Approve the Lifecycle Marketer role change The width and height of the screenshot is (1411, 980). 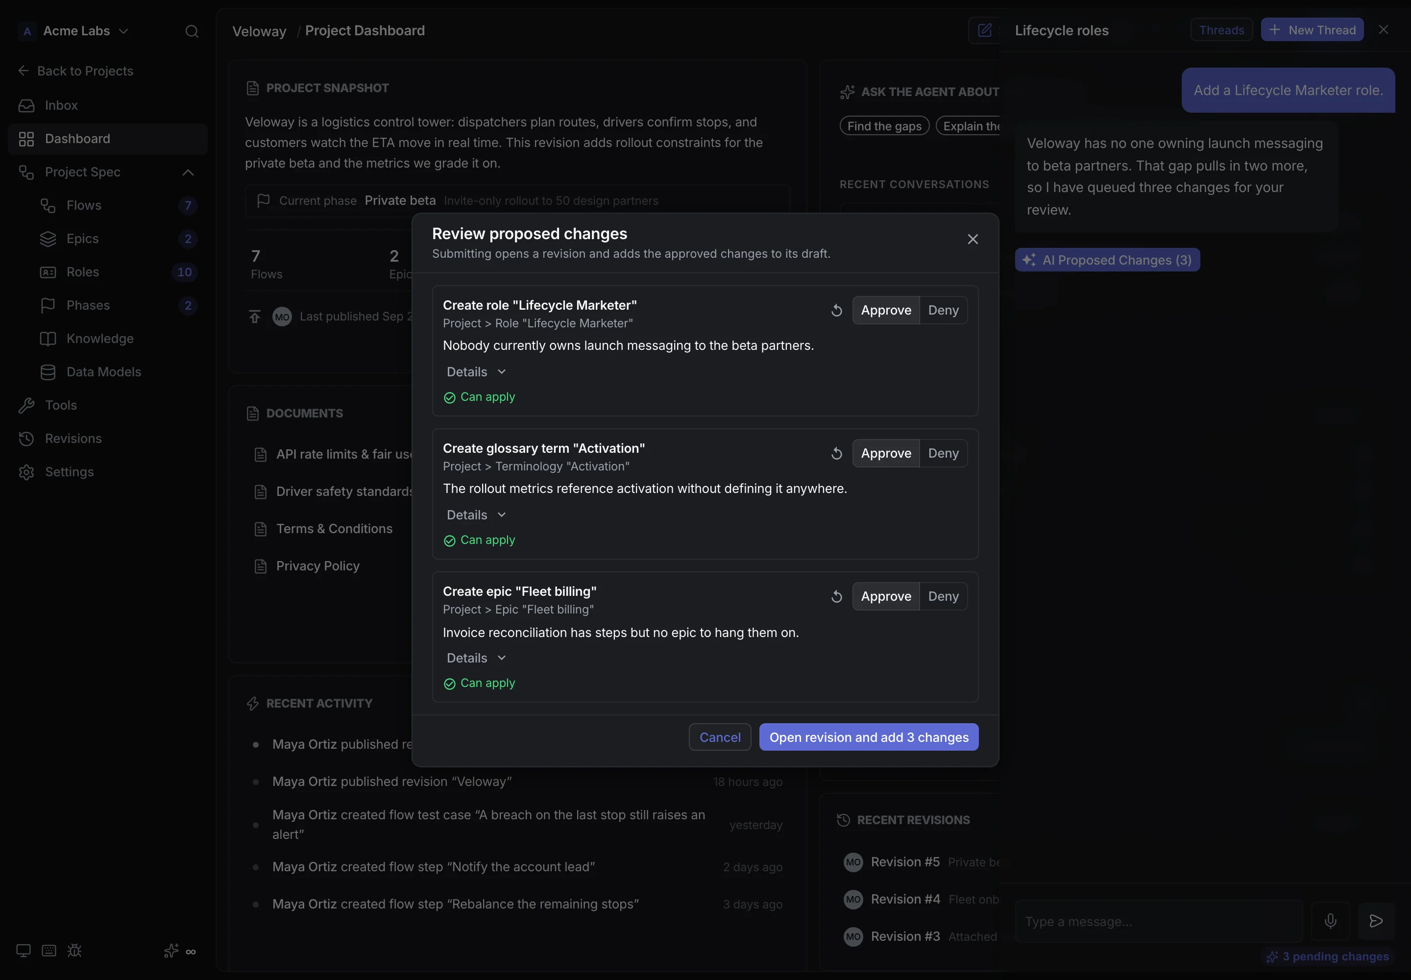click(885, 311)
